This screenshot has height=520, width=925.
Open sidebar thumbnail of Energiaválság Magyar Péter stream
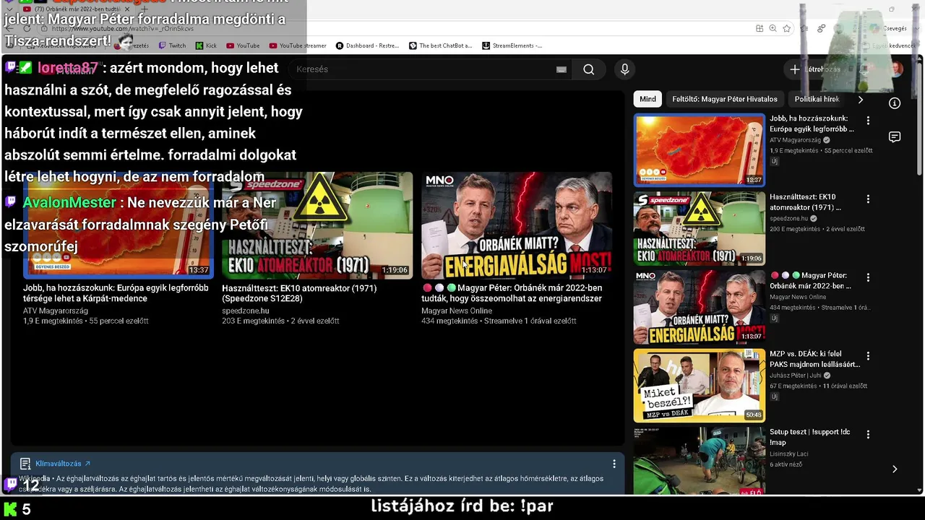(700, 307)
